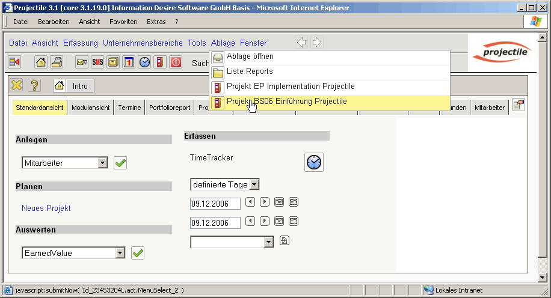The width and height of the screenshot is (551, 298).
Task: Select Ablage öffnen from the menu
Action: pyautogui.click(x=330, y=58)
